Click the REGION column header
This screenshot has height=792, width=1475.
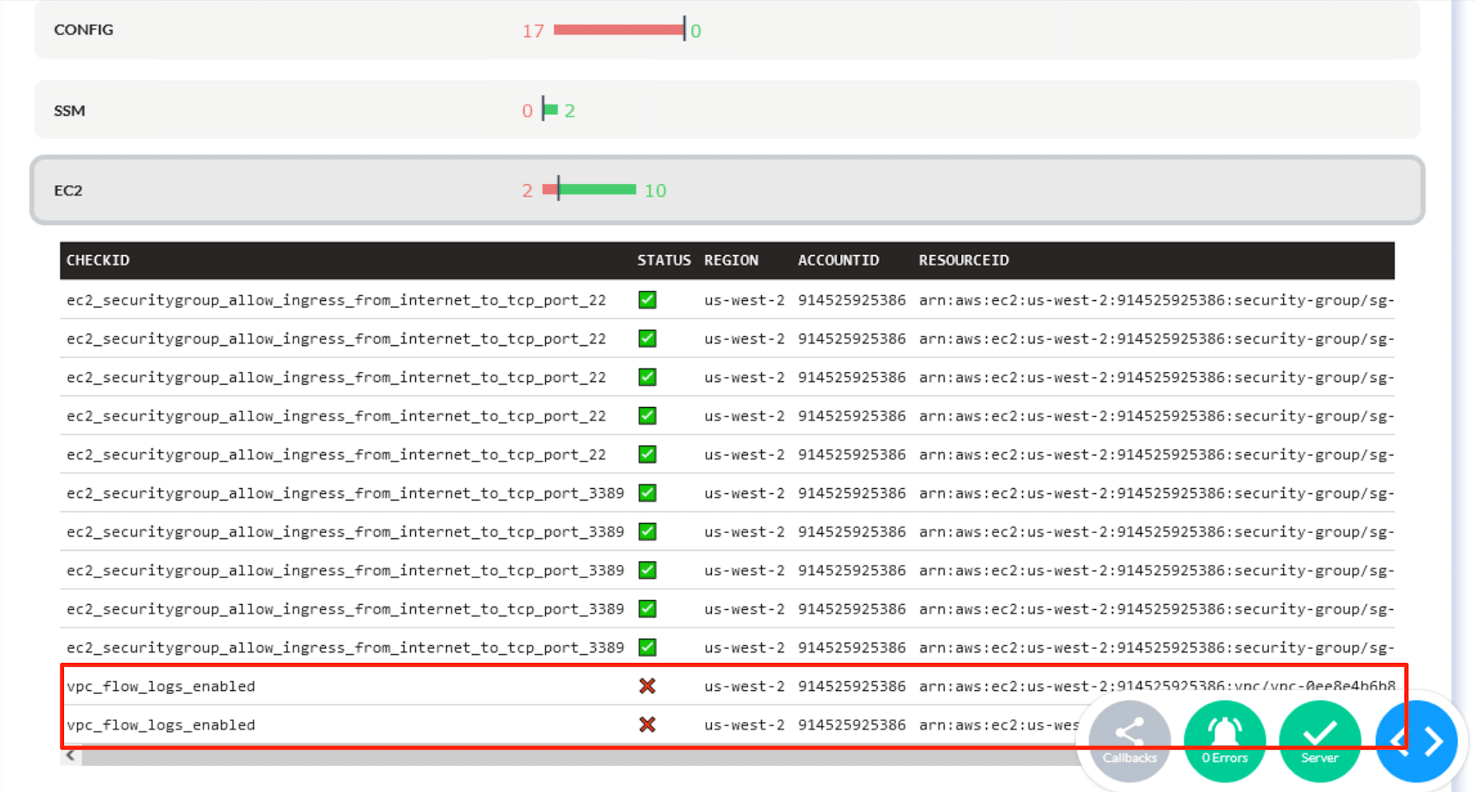(731, 260)
